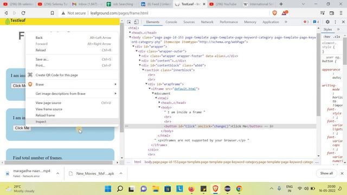
Task: Click the Brave Shields lion icon
Action: [x=275, y=13]
